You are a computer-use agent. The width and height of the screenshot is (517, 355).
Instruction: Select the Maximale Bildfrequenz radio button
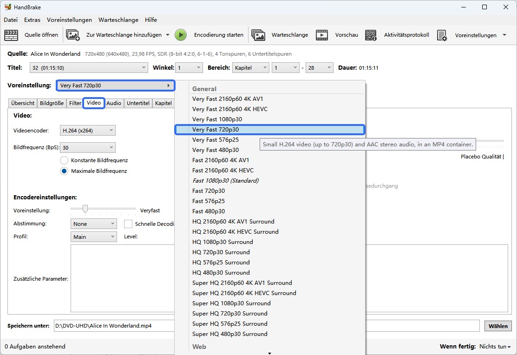point(64,171)
